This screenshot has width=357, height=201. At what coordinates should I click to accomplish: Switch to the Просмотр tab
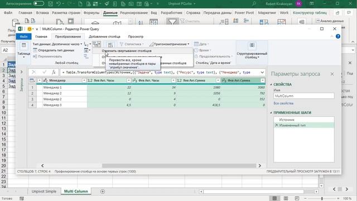coord(136,36)
